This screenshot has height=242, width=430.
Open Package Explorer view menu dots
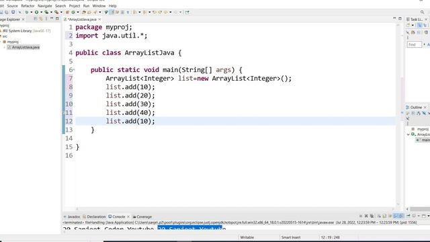[46, 19]
